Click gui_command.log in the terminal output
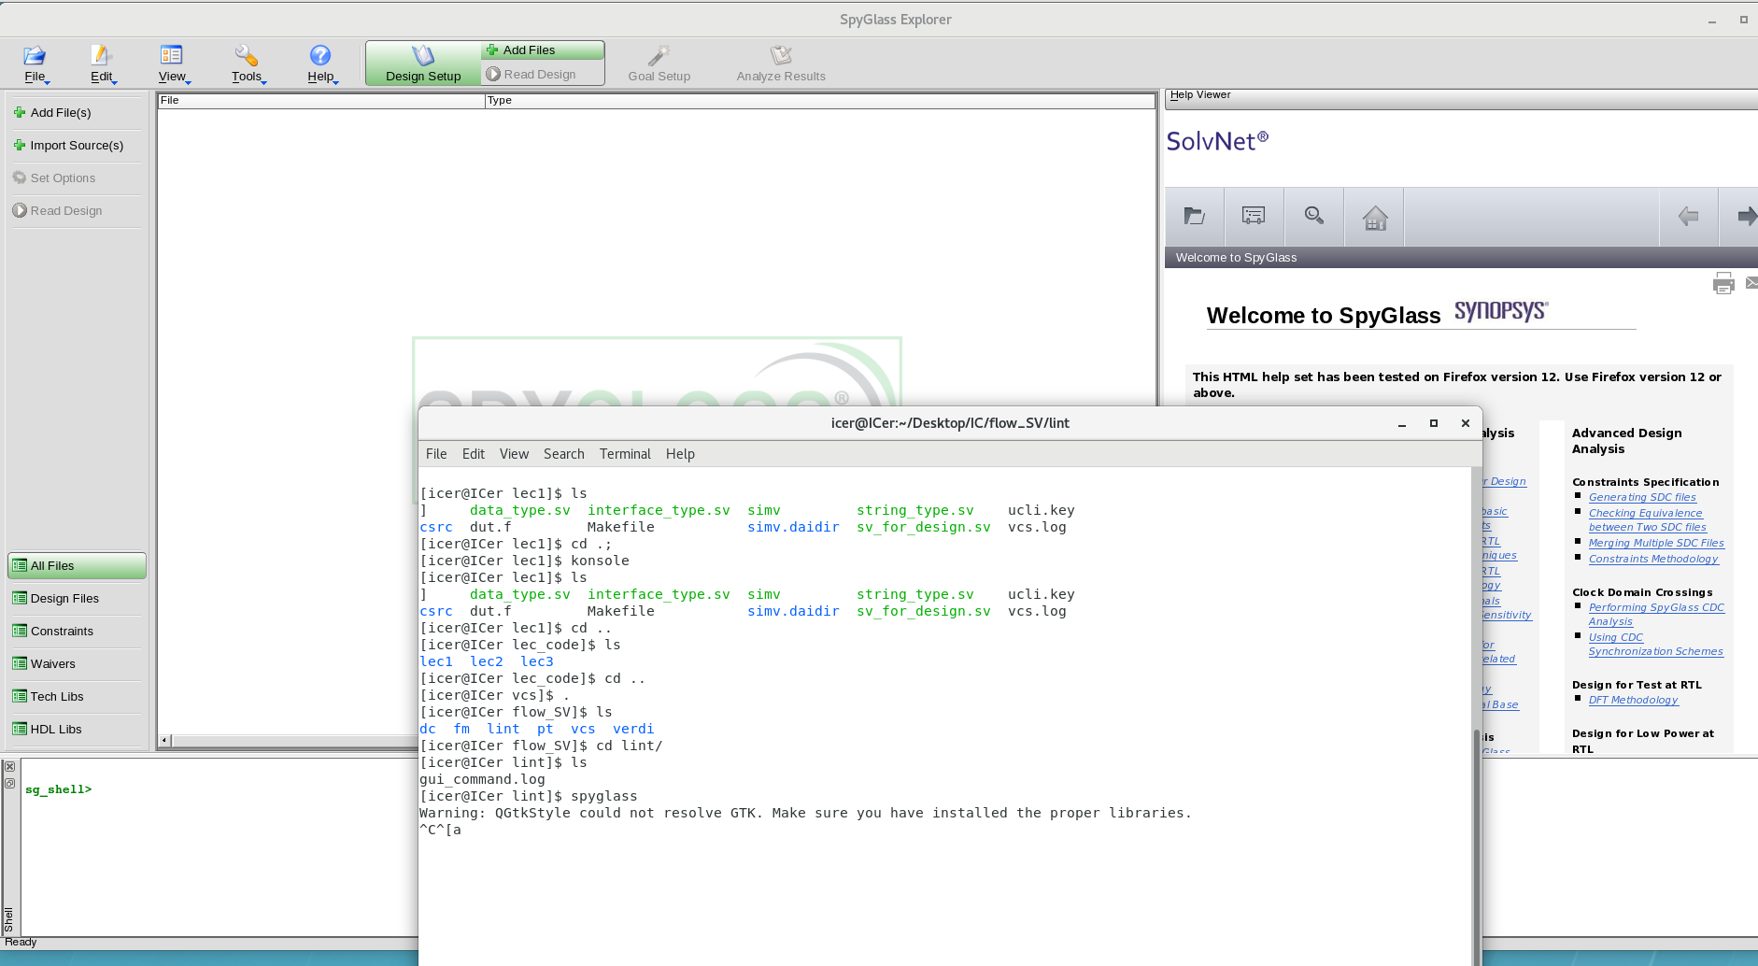This screenshot has height=966, width=1758. tap(482, 779)
